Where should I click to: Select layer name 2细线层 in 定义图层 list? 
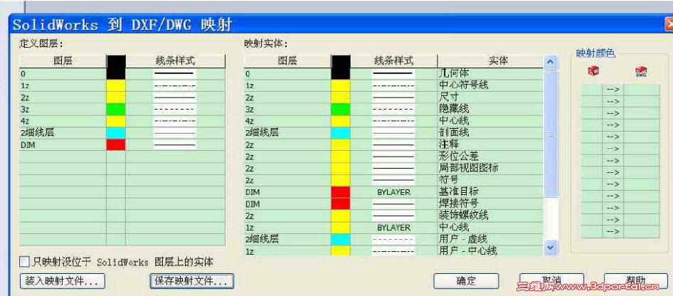pos(63,133)
